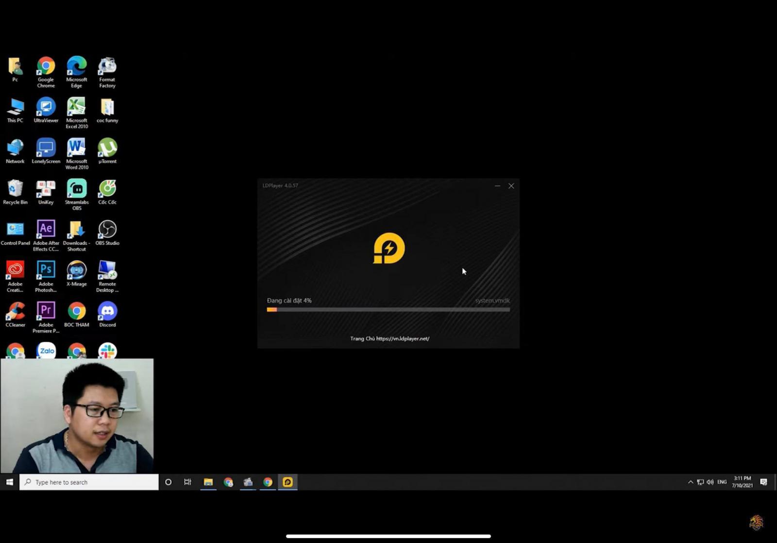Viewport: 777px width, 543px height.
Task: Expand hidden system tray icons
Action: coord(690,482)
